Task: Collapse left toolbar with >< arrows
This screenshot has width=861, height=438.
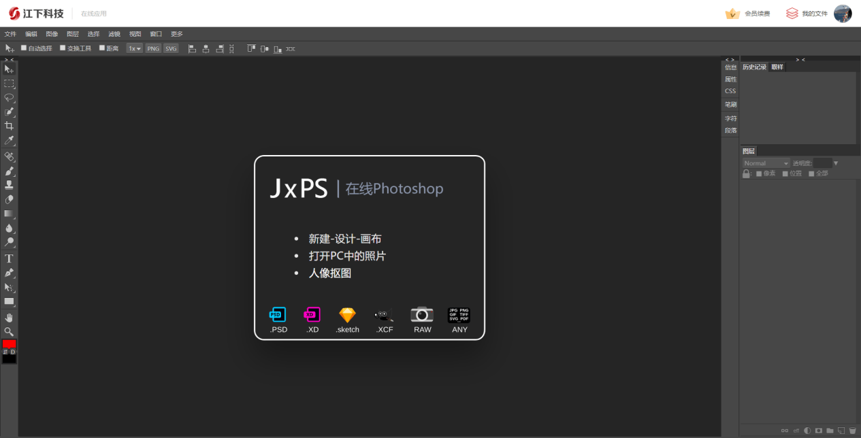Action: click(x=9, y=59)
